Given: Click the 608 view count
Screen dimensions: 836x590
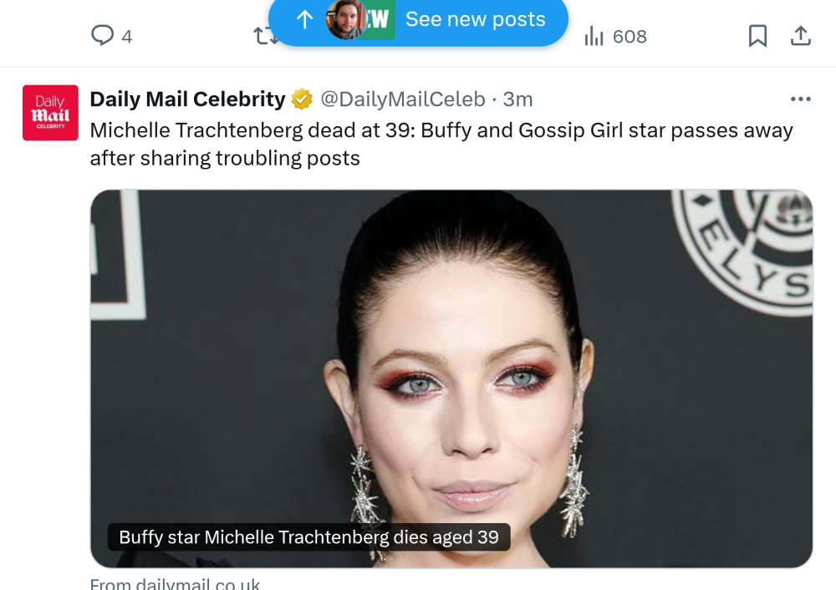Looking at the screenshot, I should [x=630, y=37].
